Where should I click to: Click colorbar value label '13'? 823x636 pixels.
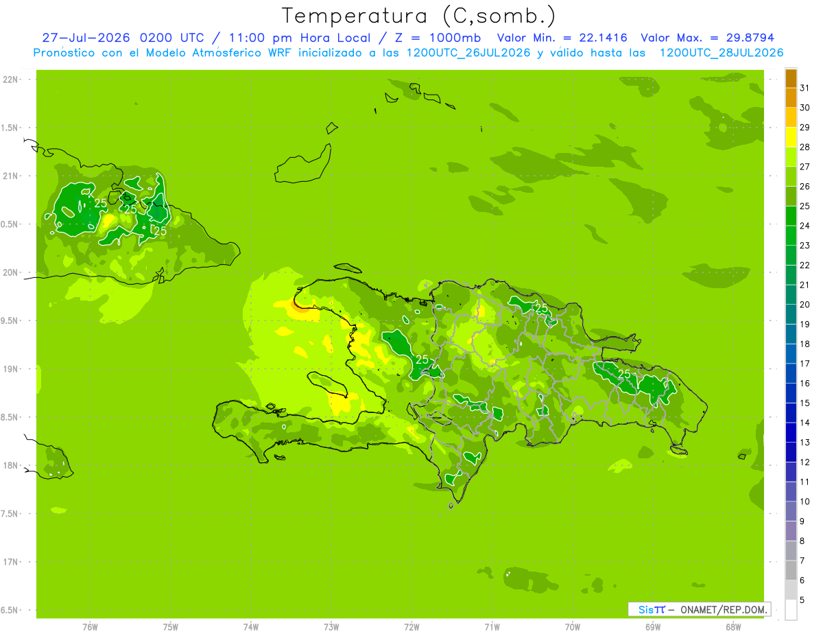(805, 443)
